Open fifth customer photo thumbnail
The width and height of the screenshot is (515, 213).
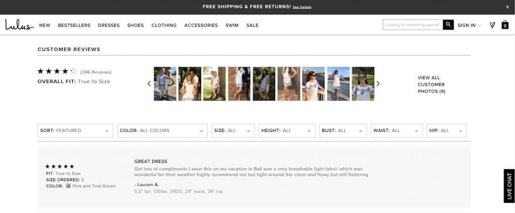point(264,84)
